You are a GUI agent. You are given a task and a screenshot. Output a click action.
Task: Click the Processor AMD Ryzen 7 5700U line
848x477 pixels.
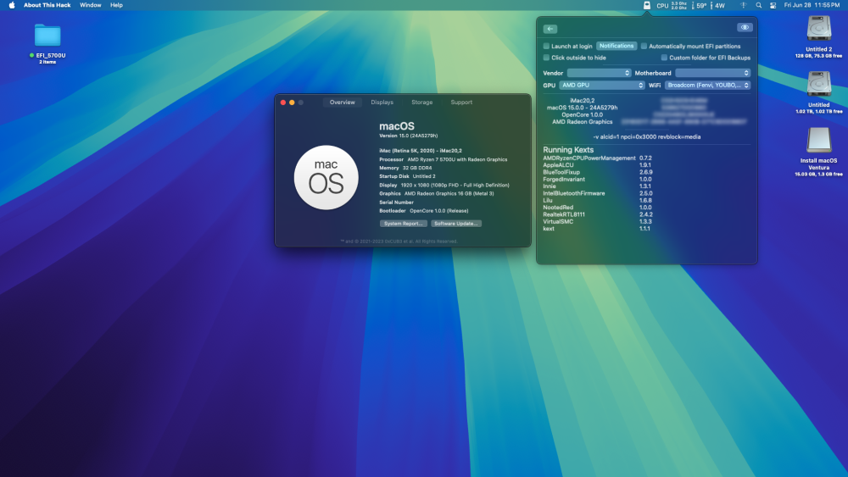point(443,159)
